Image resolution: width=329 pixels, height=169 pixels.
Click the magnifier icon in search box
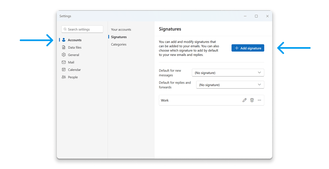tap(65, 29)
